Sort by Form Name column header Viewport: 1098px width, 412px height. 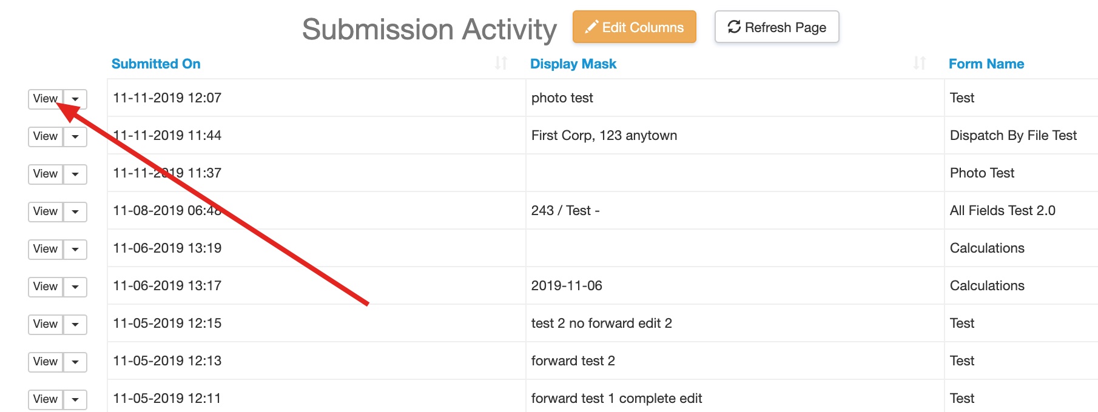[x=986, y=64]
